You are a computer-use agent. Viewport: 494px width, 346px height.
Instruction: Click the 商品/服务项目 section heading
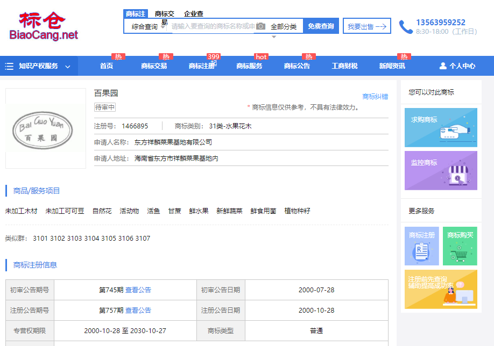coord(36,191)
